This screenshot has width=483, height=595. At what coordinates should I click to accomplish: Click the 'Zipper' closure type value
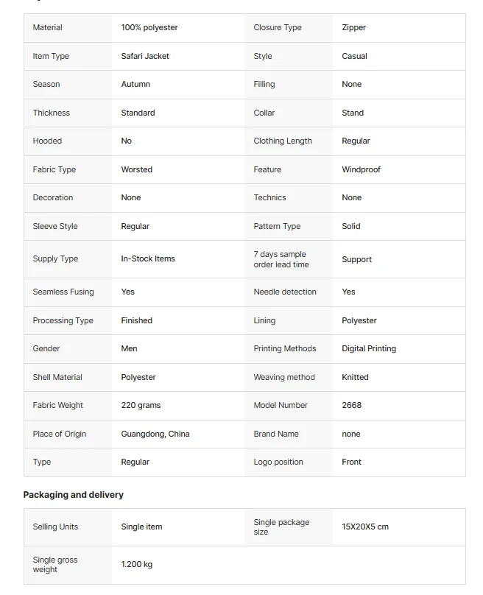pos(353,27)
